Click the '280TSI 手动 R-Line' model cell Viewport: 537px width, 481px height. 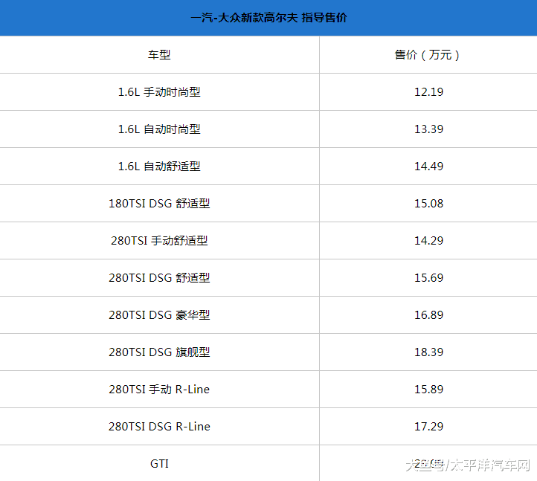pyautogui.click(x=159, y=390)
